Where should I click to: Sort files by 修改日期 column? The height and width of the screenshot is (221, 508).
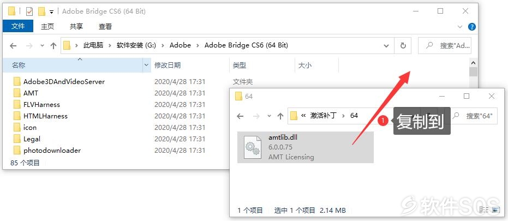click(167, 65)
